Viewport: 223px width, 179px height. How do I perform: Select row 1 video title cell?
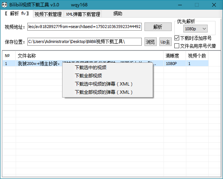(x=39, y=64)
